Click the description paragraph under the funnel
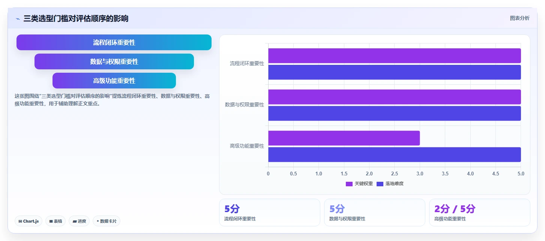 112,100
